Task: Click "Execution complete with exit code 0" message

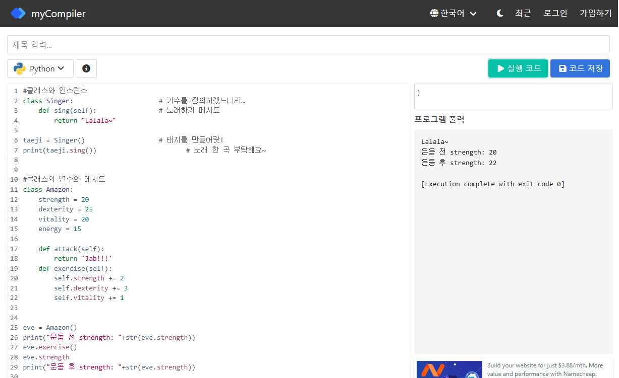Action: pos(493,184)
